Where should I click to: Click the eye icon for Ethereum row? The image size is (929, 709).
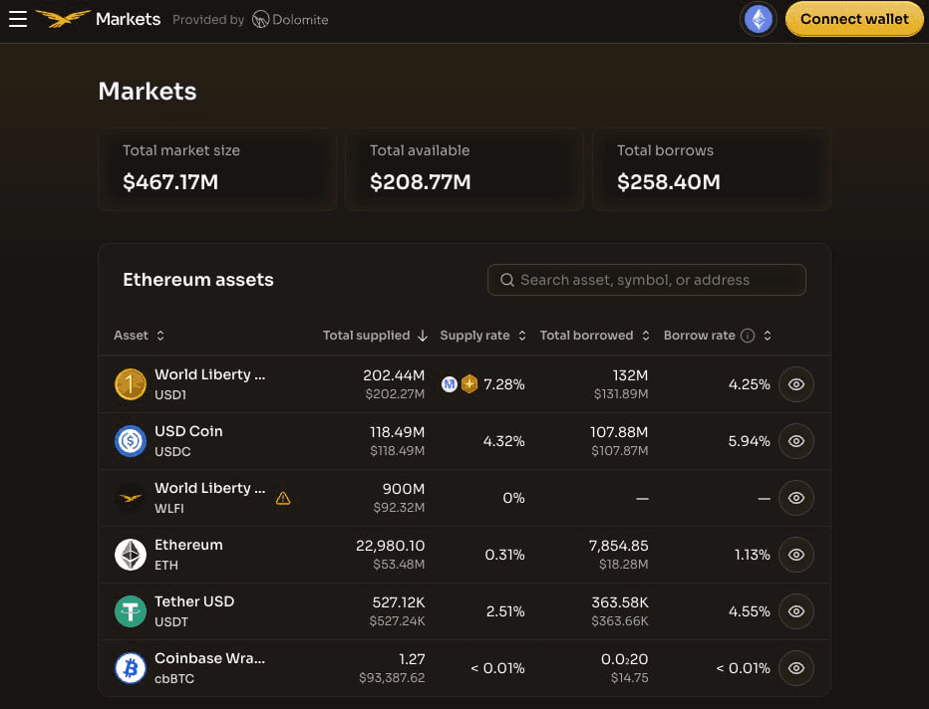click(x=795, y=555)
